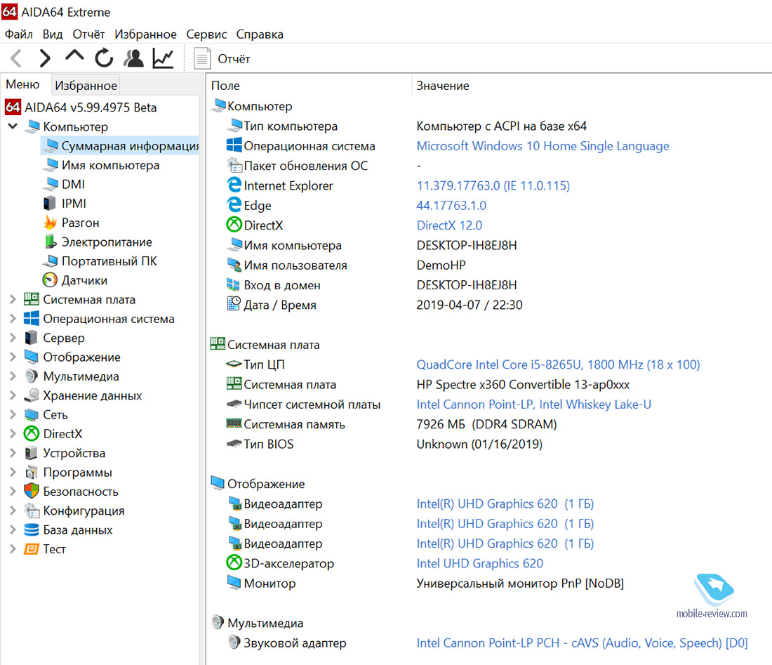Expand the Отображение tree node
This screenshot has width=772, height=665.
(13, 357)
